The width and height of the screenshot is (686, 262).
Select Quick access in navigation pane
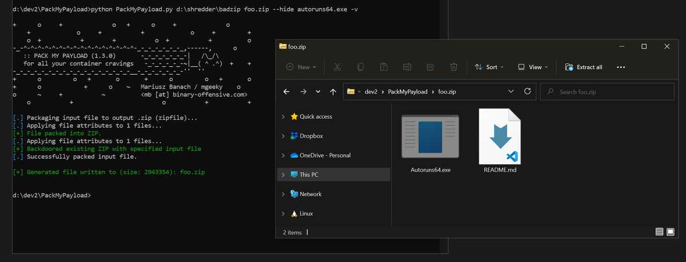point(311,116)
